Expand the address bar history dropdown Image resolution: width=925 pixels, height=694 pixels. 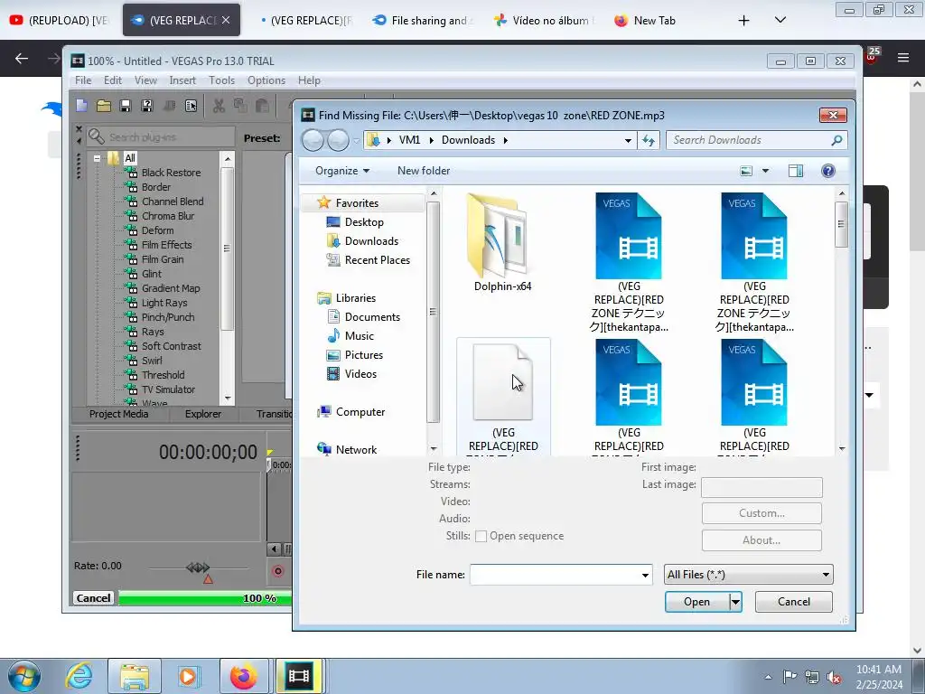coord(628,140)
